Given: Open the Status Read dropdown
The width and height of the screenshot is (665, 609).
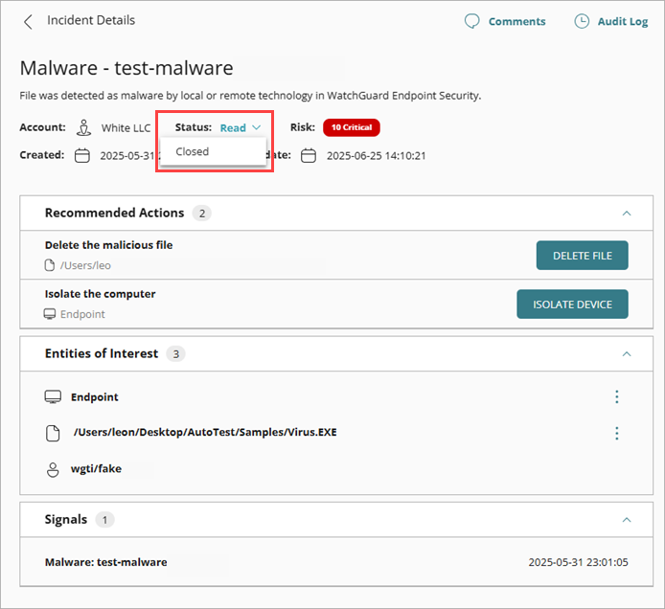Looking at the screenshot, I should tap(240, 127).
